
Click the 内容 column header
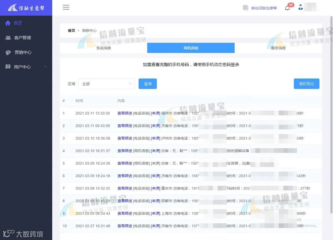[121, 101]
